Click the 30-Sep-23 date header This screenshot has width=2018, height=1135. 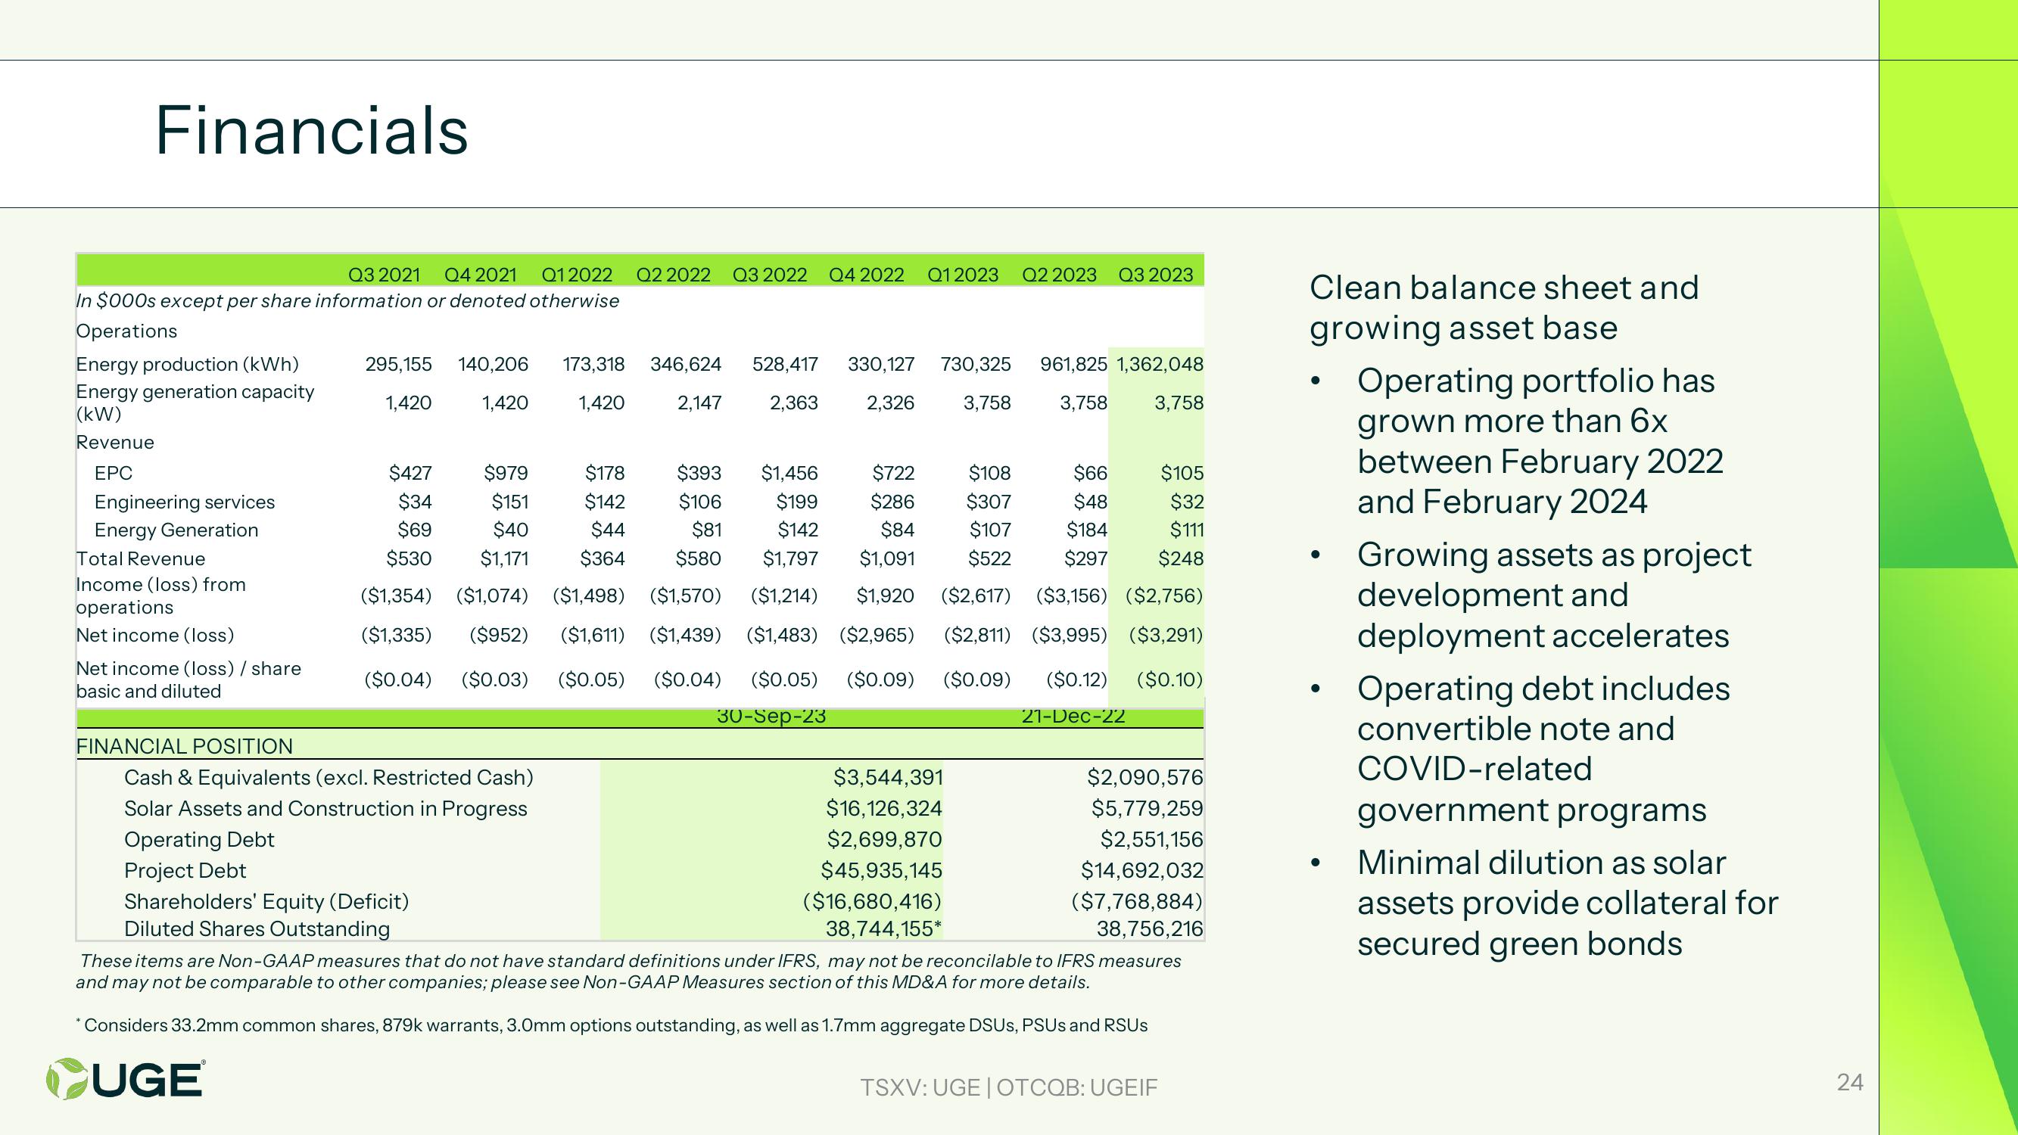pyautogui.click(x=771, y=716)
